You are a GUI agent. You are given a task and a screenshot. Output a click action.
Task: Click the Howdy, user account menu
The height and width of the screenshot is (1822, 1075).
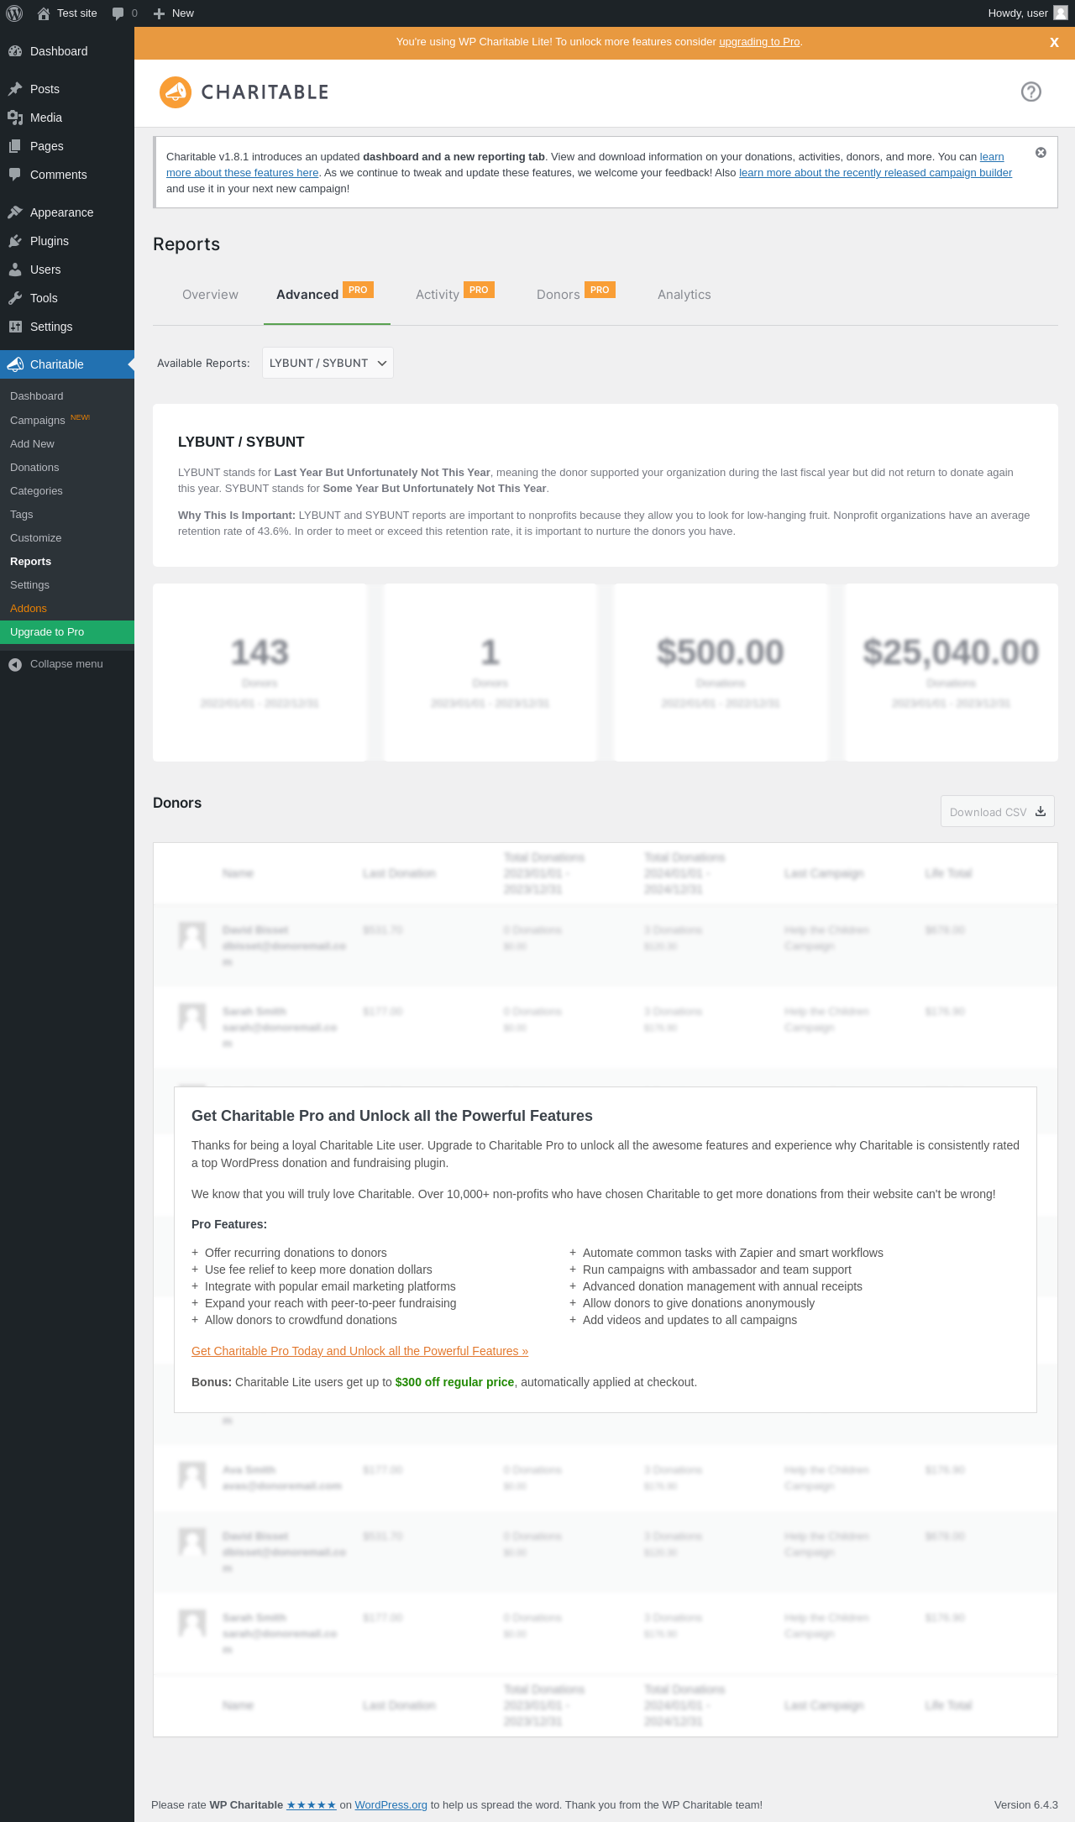(x=1027, y=13)
